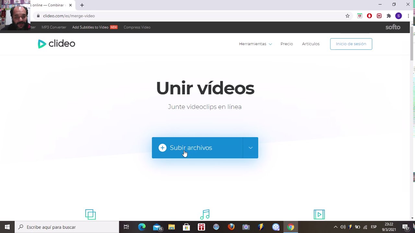Click the clideo logo
415x233 pixels.
(56, 44)
